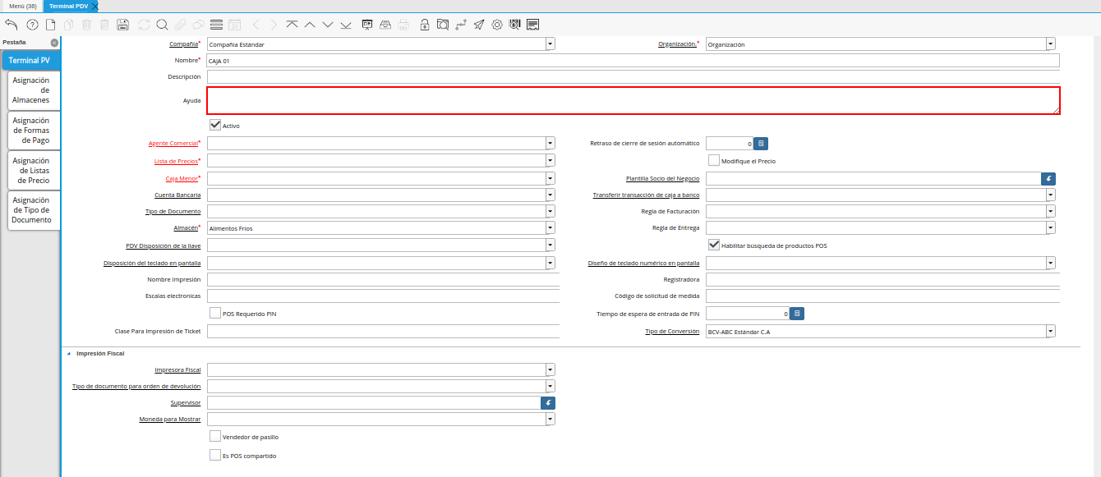
Task: Open the Organización dropdown arrow
Action: point(1051,44)
